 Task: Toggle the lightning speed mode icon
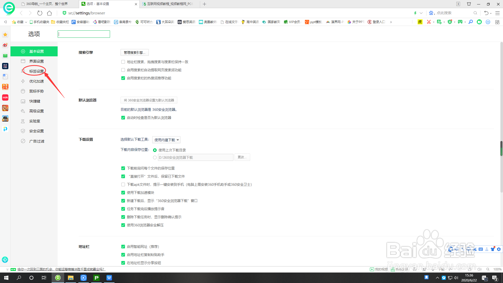point(415,13)
